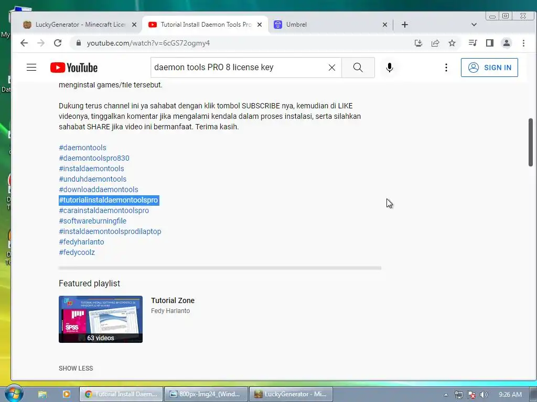Launch the taskbar media player icon
This screenshot has width=537, height=402.
coord(67,394)
